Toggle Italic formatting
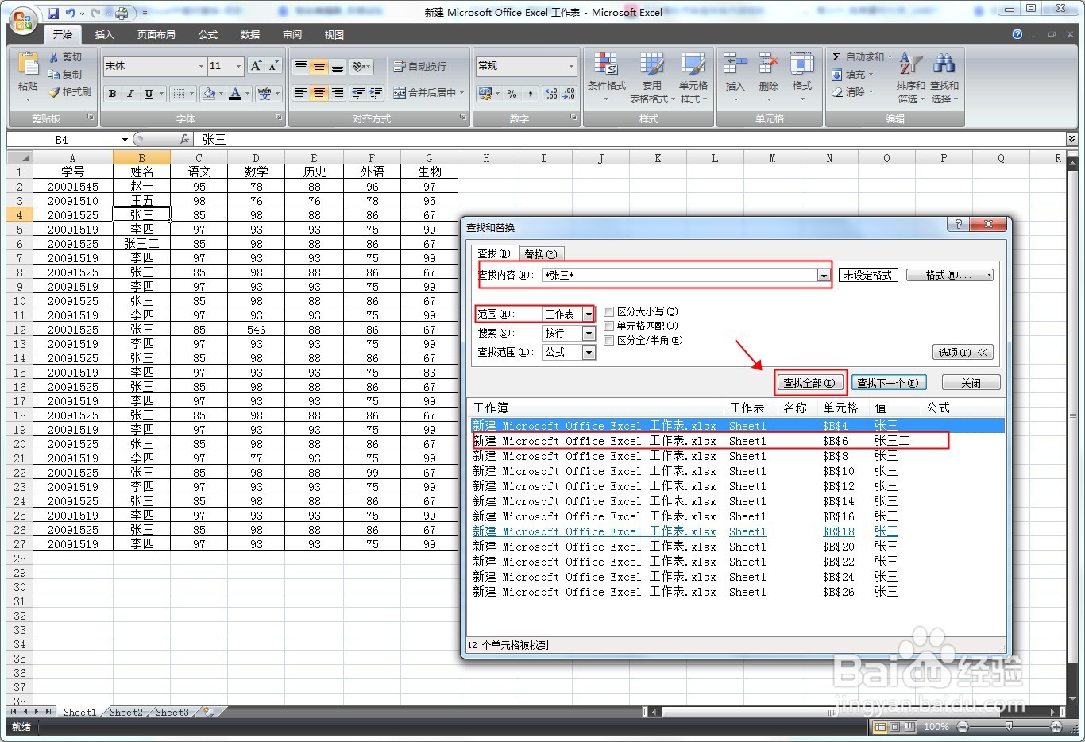The image size is (1085, 742). (130, 94)
